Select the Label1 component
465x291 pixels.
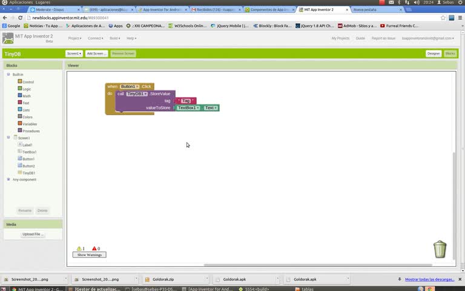[25, 145]
